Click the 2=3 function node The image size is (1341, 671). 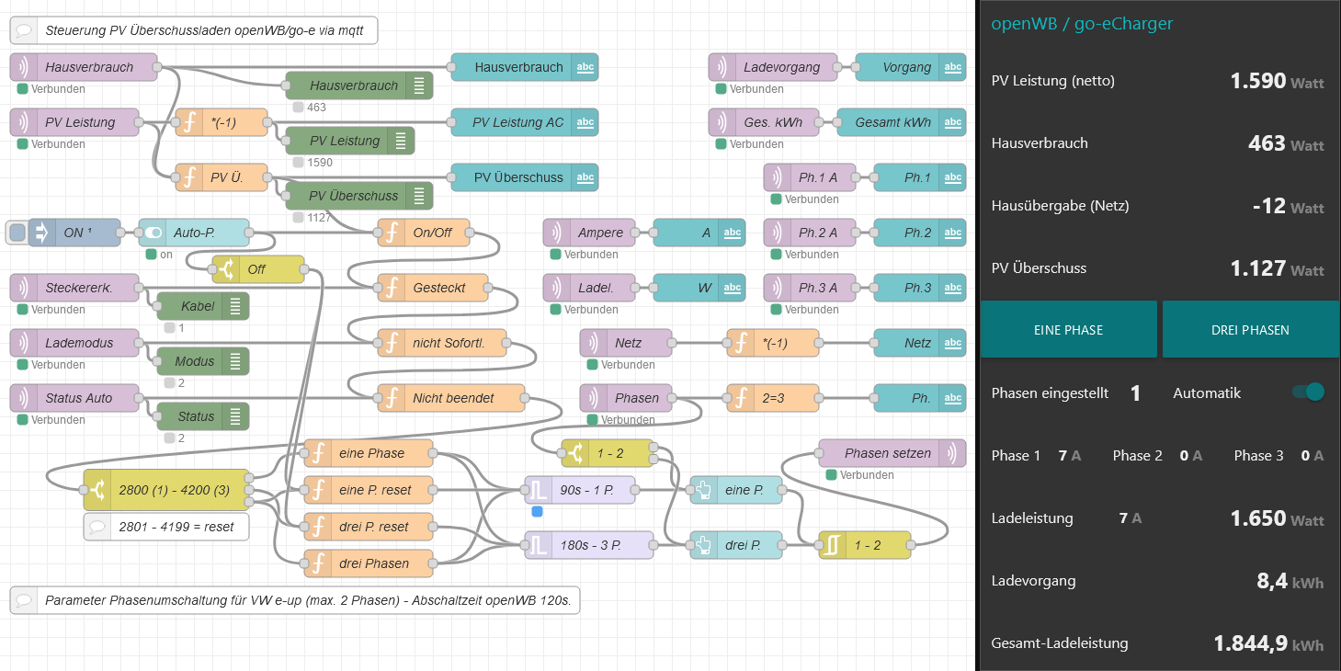[772, 398]
